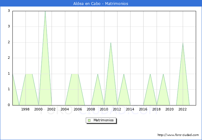Click the 2016 year axis label
Viewport: 202px width, 140px height.
(x=143, y=109)
